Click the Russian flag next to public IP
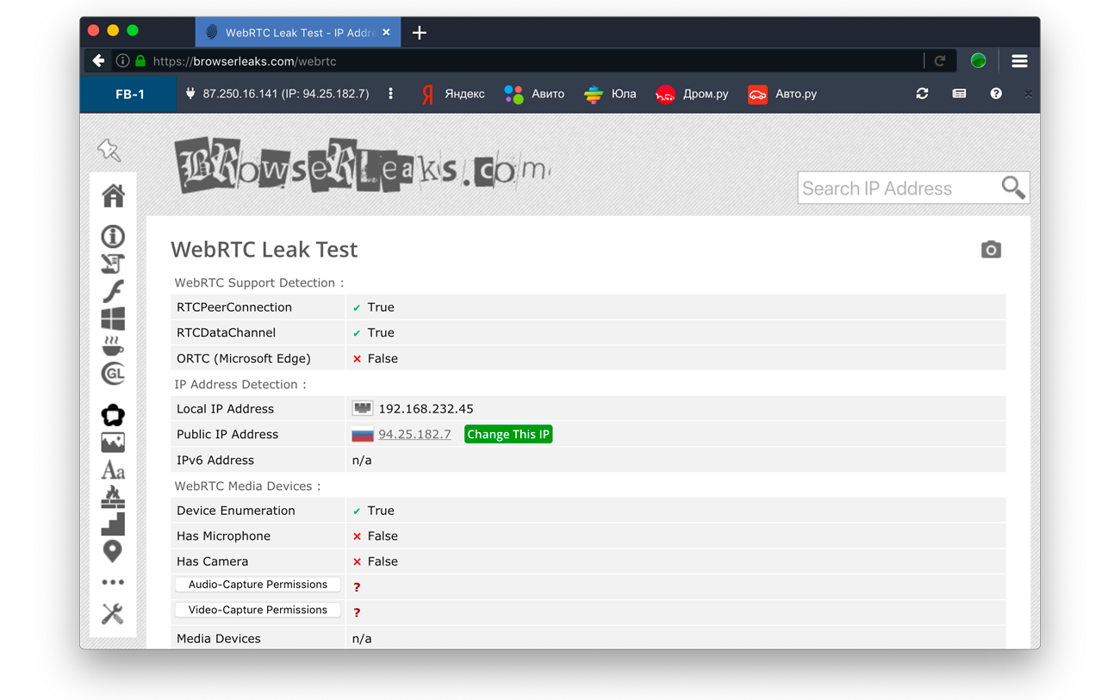Screen dimensions: 1120x700 [x=363, y=435]
